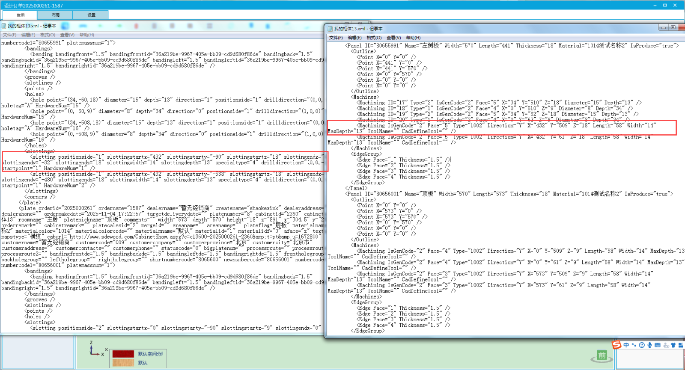Select the wood-grain default material swatch
685x370 pixels.
coord(123,363)
